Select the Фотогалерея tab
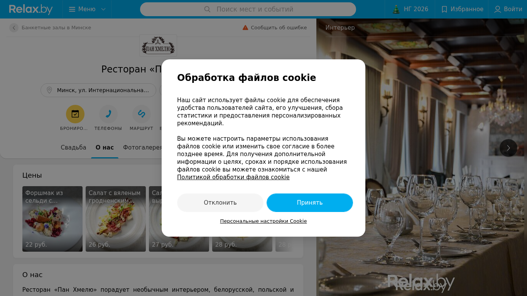The width and height of the screenshot is (527, 296). [143, 147]
